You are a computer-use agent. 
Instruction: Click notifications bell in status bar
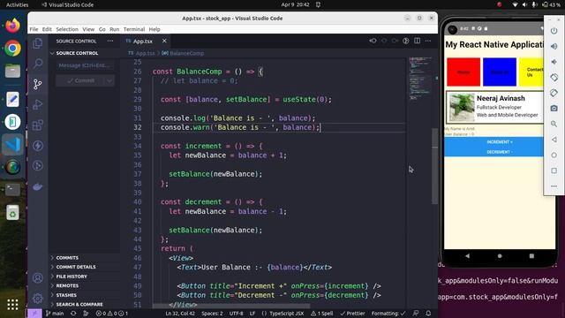tap(428, 314)
